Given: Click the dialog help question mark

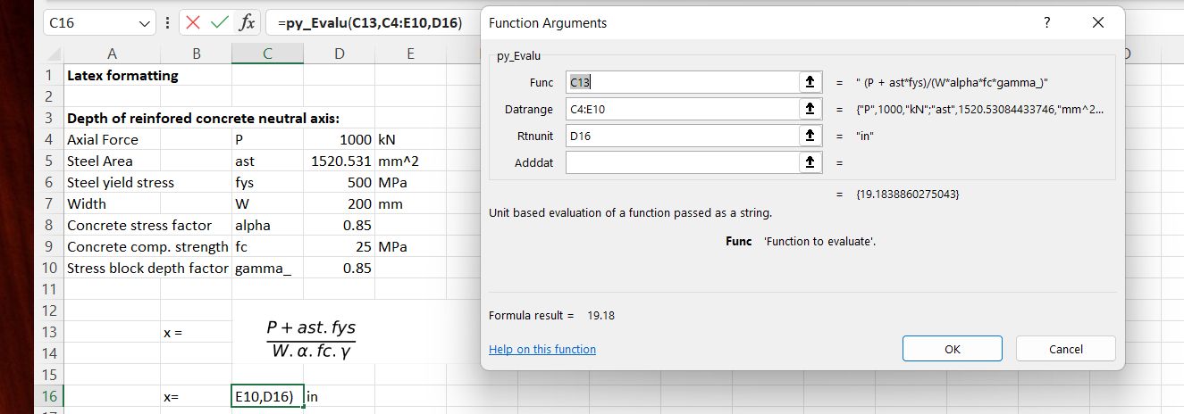Looking at the screenshot, I should click(x=1046, y=23).
